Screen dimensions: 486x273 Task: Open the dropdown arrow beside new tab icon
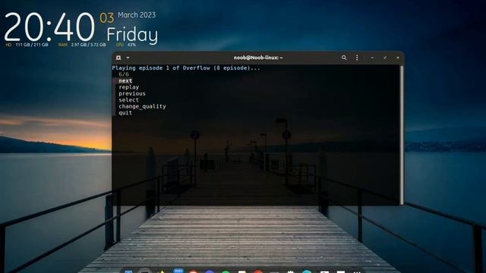(128, 58)
